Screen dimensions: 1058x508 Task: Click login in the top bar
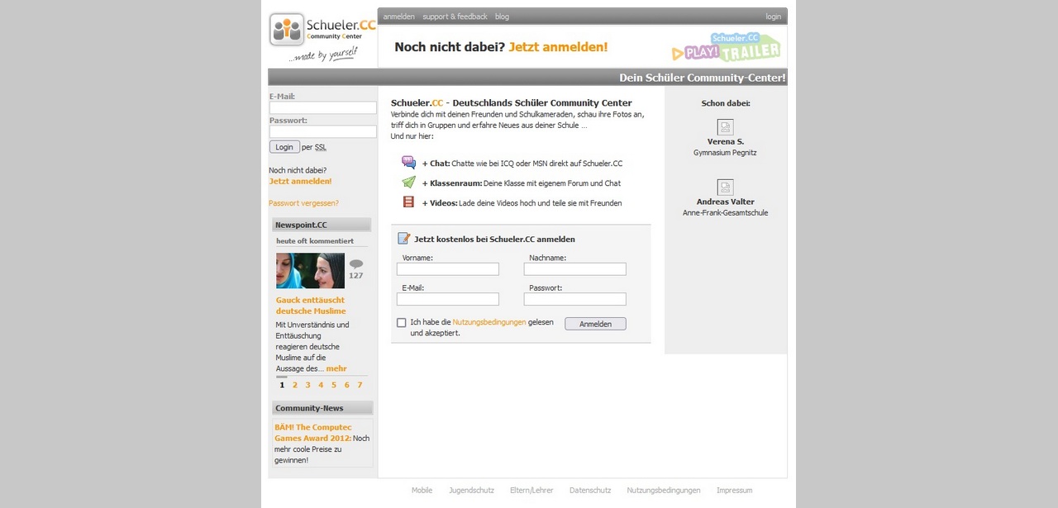[x=773, y=17]
